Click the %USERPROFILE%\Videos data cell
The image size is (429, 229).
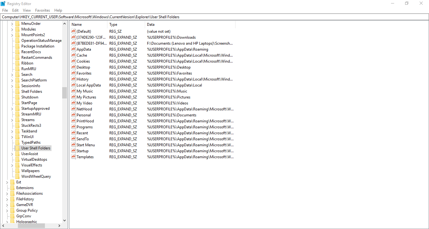pos(168,103)
